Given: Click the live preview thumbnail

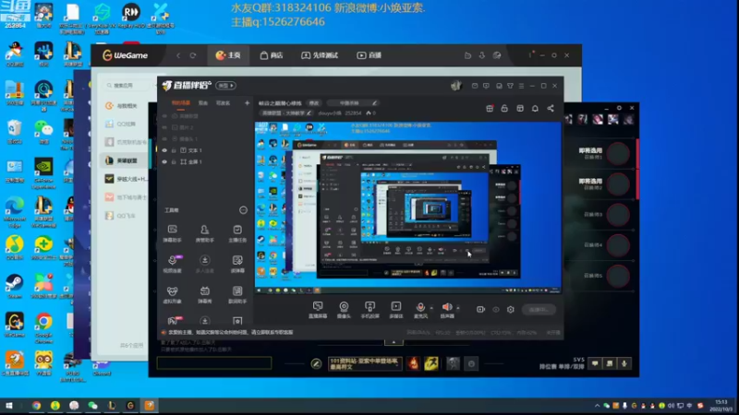Looking at the screenshot, I should (x=408, y=208).
